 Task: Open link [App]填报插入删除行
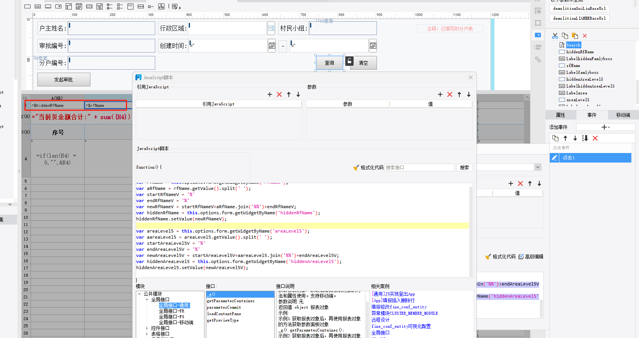click(x=393, y=300)
